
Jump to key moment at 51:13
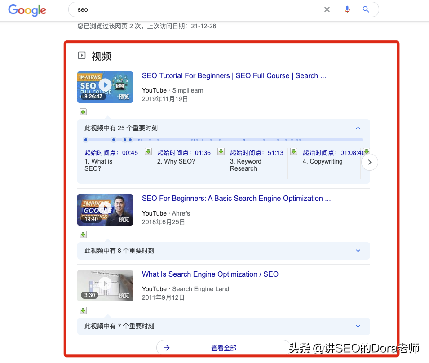pos(257,153)
